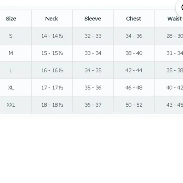The width and height of the screenshot is (183, 183).
Task: Click neck measurement 16 - 16½ cell
Action: click(52, 70)
